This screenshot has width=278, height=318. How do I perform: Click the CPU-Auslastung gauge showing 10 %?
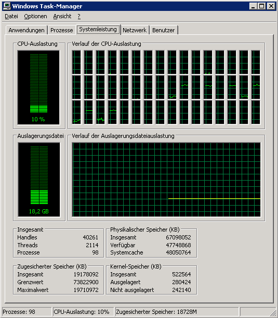point(38,87)
